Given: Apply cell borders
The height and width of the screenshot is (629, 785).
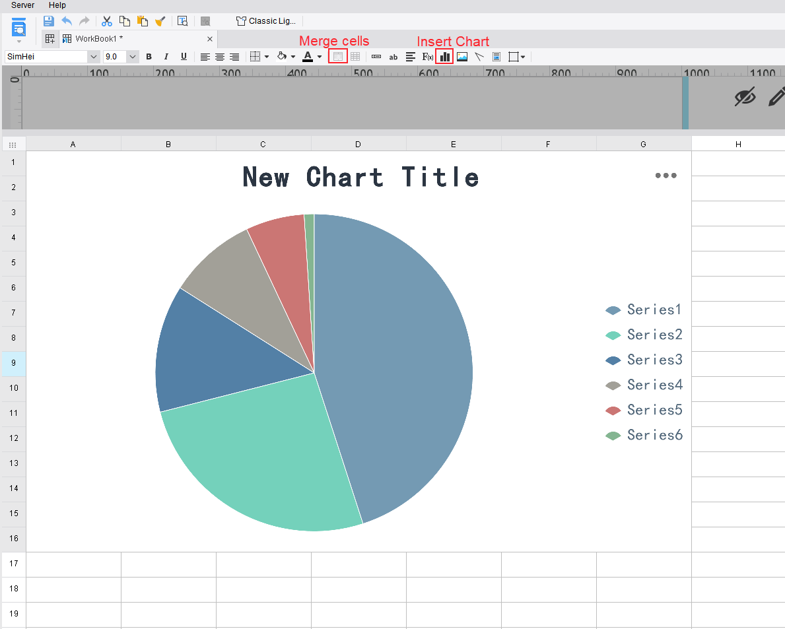Looking at the screenshot, I should pos(256,57).
